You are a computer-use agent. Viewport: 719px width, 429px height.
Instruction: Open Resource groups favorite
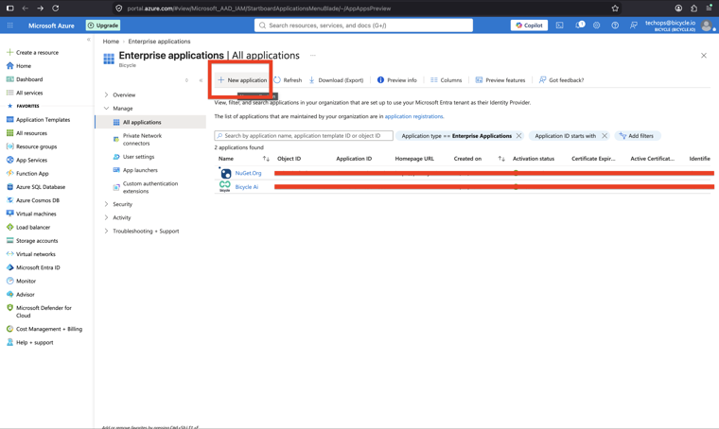pyautogui.click(x=31, y=146)
